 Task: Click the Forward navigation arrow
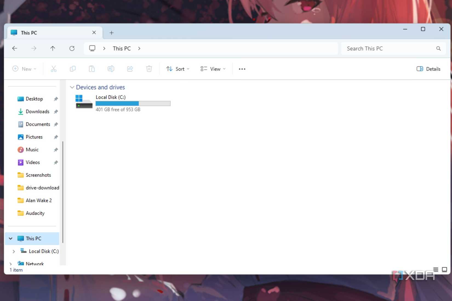coord(34,48)
